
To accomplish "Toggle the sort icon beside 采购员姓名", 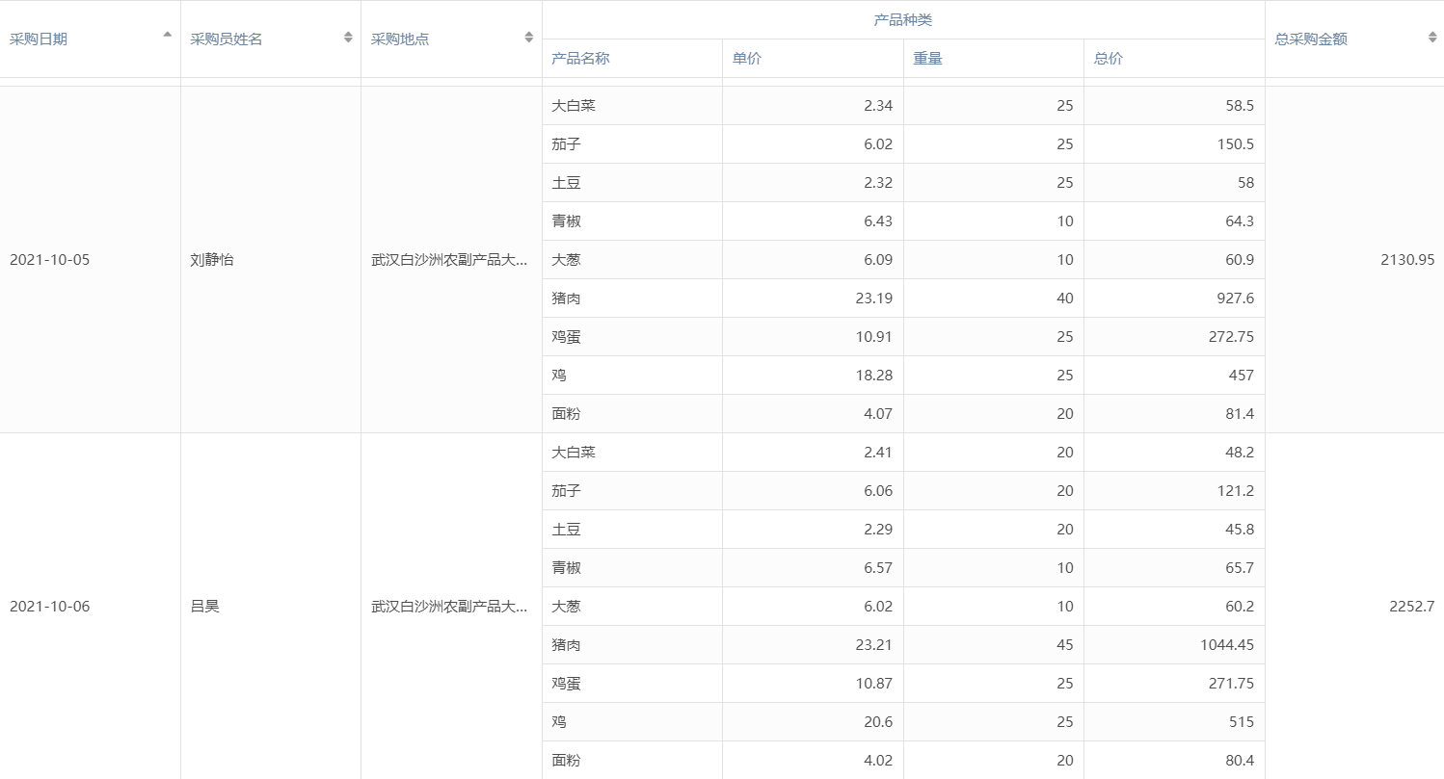I will (348, 38).
